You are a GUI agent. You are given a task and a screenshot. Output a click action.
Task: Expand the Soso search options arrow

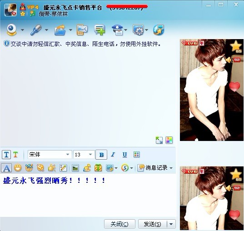click(x=131, y=168)
